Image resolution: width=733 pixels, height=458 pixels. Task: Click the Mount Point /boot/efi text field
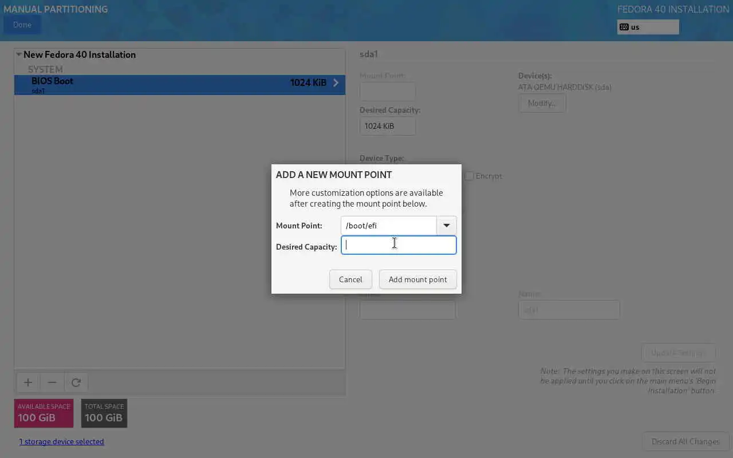pos(389,226)
